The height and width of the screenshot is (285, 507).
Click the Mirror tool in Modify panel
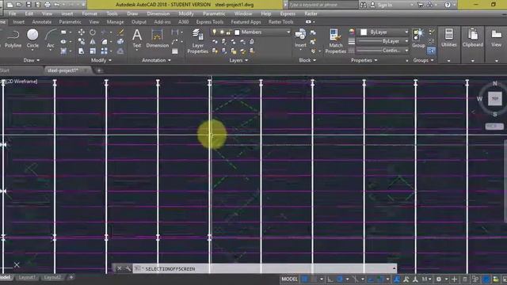pos(93,42)
